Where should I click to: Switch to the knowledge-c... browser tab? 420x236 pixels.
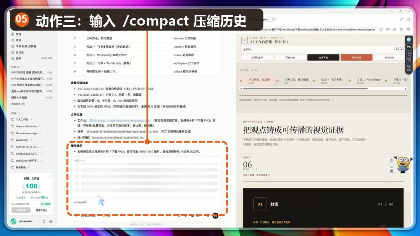click(x=261, y=19)
